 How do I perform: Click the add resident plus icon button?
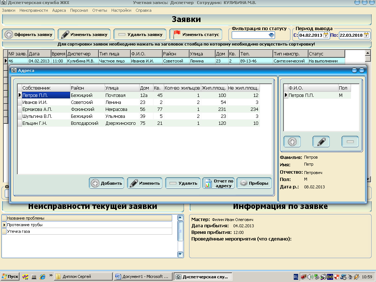(292, 142)
